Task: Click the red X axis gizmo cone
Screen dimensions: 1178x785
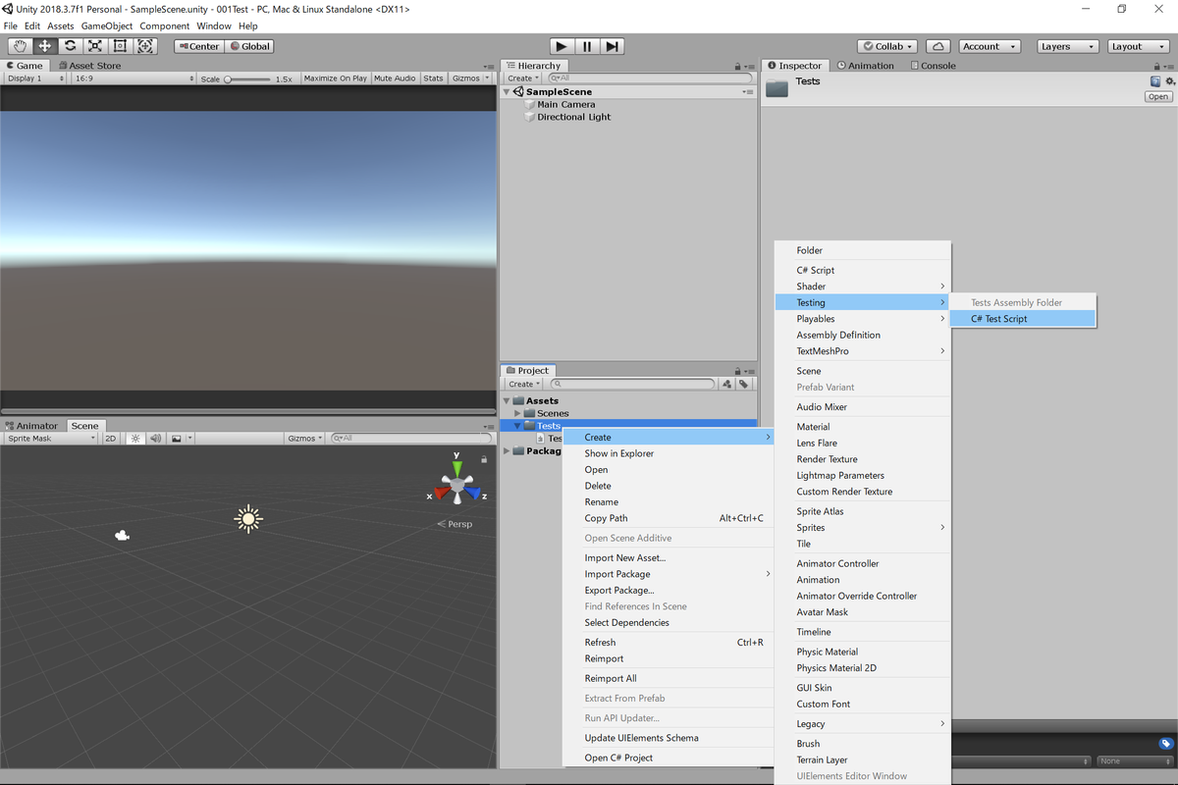Action: (x=442, y=495)
